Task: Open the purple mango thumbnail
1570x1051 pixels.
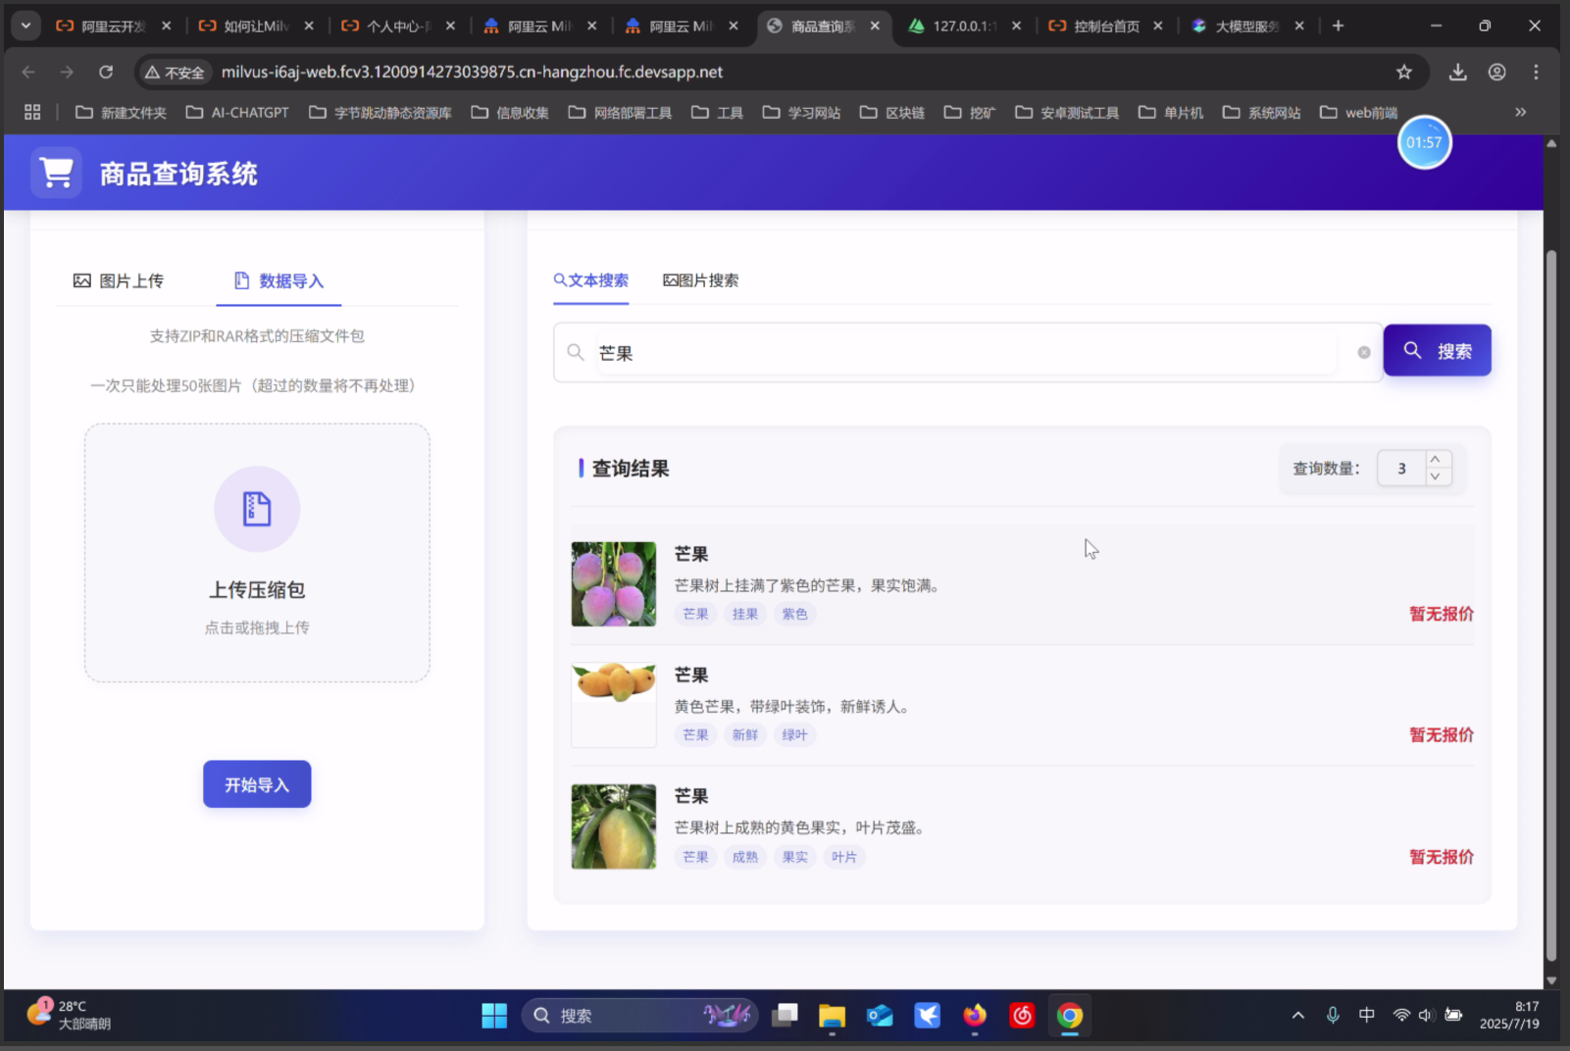Action: point(614,584)
